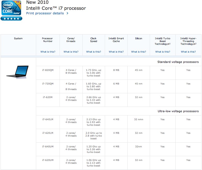The image size is (202, 170).
Task: Click the Standard voltage processors section heading
Action: pyautogui.click(x=178, y=62)
